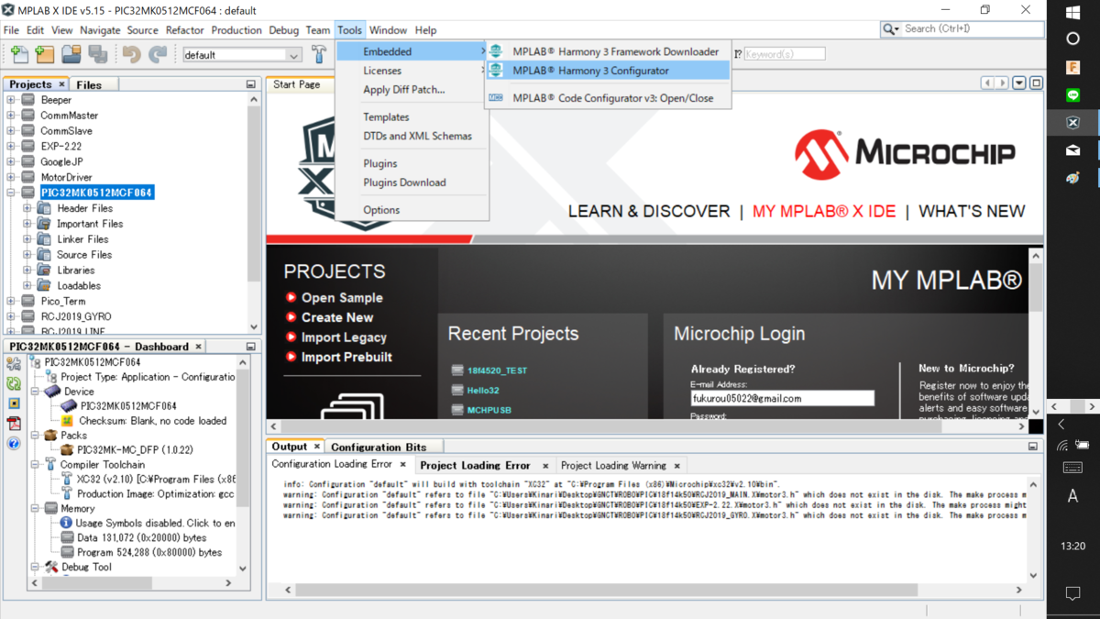Open the WHAT'S NEW start page section
The image size is (1100, 619).
[x=972, y=211]
